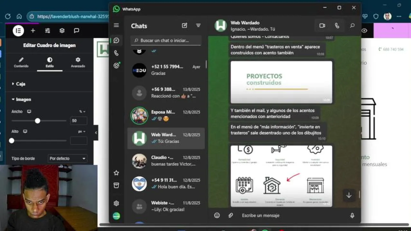Screen dimensions: 411x231
Task: Open browser more options menu
Action: click(399, 16)
